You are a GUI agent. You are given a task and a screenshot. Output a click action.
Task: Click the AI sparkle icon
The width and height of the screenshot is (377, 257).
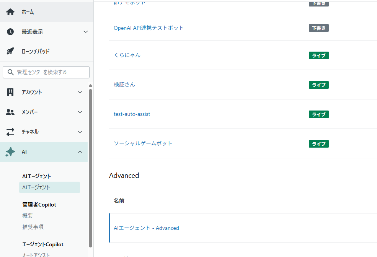10,152
